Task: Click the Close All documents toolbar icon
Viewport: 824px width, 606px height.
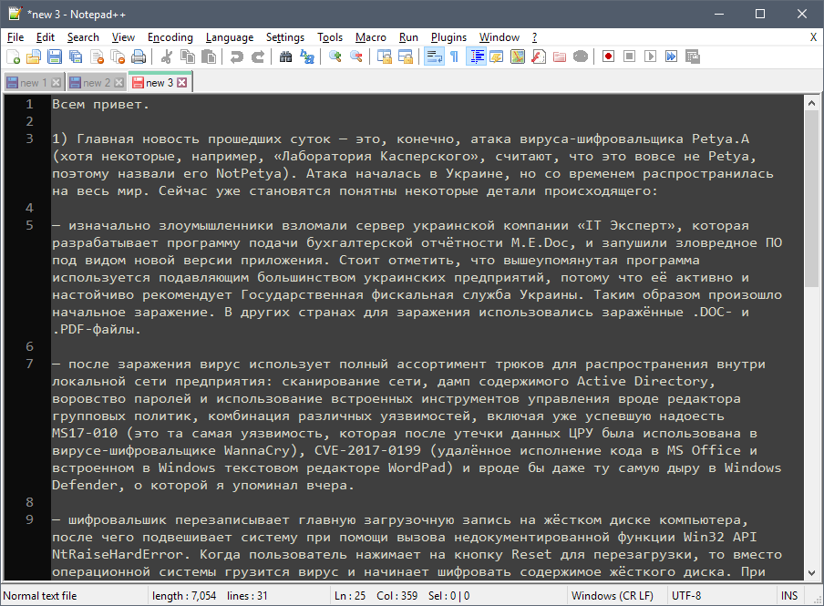Action: click(x=118, y=56)
